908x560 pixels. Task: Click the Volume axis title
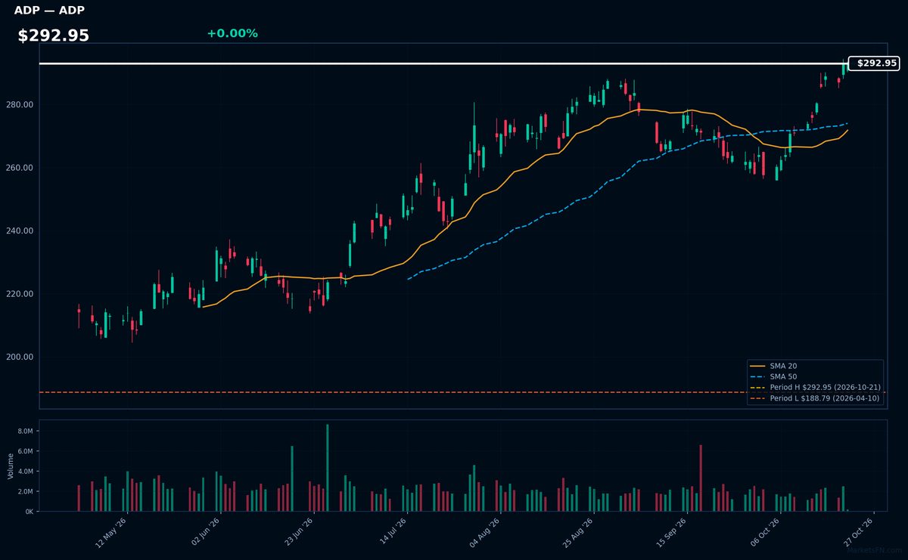click(x=10, y=466)
